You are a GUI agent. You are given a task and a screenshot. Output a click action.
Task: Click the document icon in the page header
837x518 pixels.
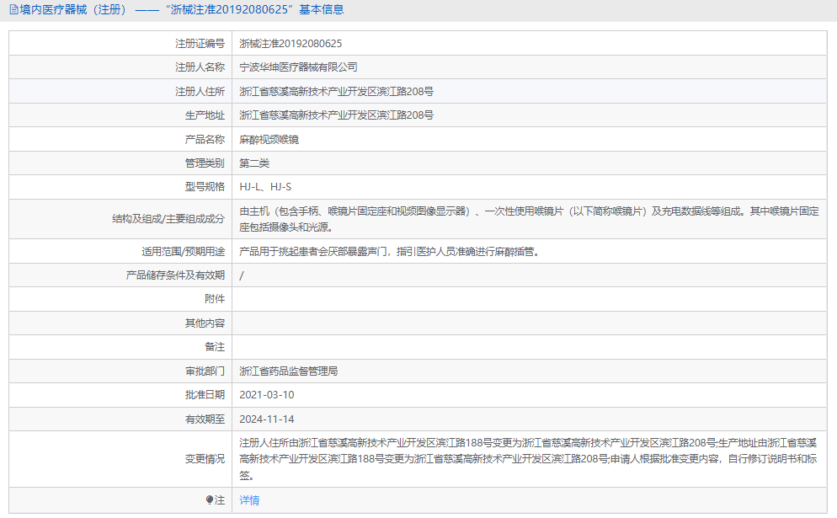click(x=13, y=11)
